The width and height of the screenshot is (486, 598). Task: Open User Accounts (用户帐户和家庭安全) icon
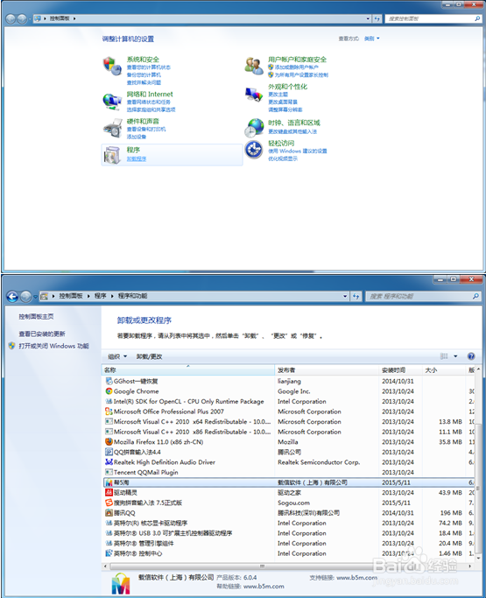click(254, 66)
